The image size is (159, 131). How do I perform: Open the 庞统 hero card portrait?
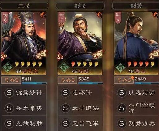click(x=80, y=43)
